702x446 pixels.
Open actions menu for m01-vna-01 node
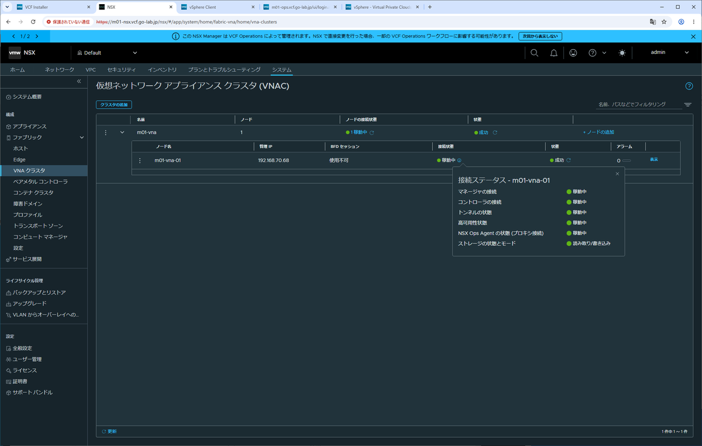point(140,160)
